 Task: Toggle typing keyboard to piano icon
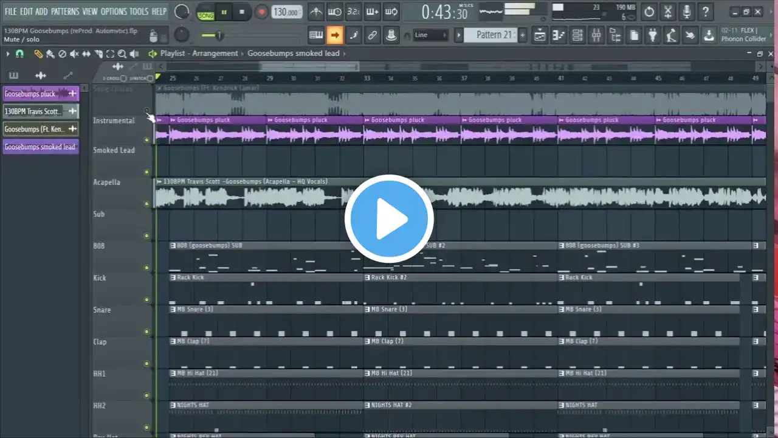316,35
